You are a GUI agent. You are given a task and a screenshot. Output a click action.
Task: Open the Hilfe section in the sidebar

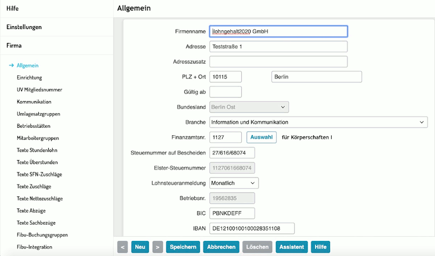pyautogui.click(x=13, y=8)
